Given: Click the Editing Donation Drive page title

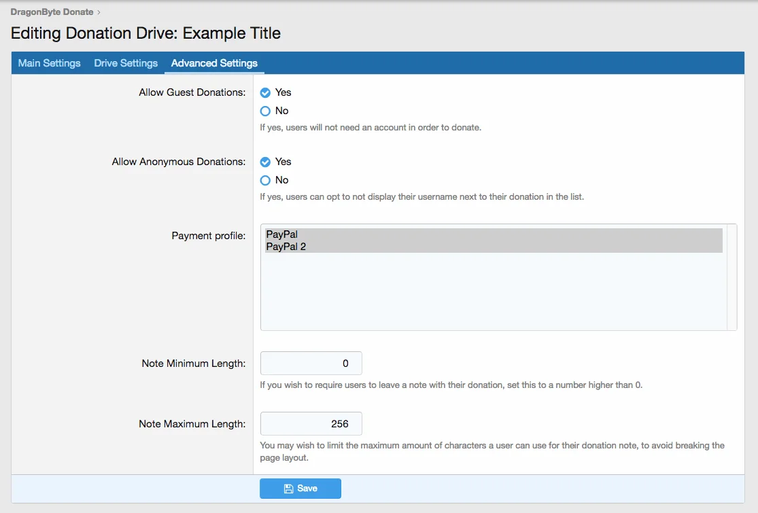Looking at the screenshot, I should point(145,33).
